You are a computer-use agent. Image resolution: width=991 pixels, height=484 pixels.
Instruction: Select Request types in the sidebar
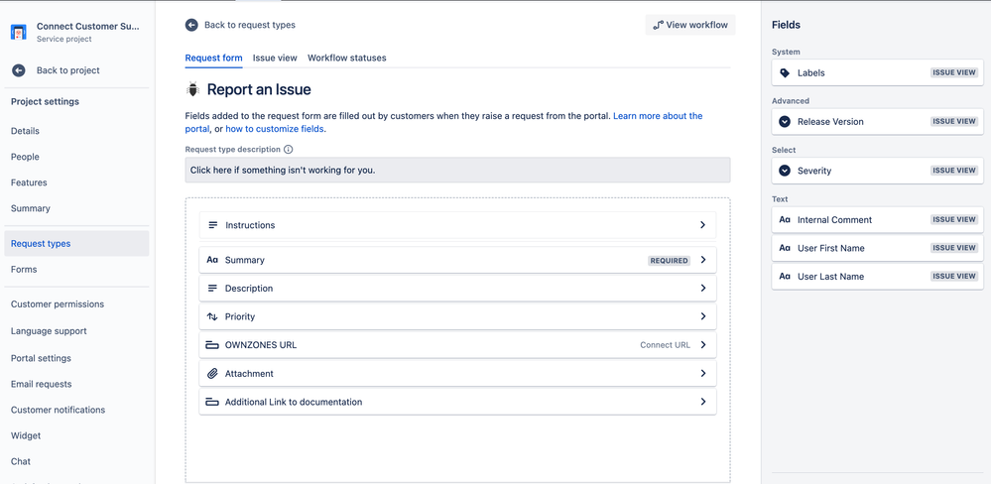(x=76, y=243)
